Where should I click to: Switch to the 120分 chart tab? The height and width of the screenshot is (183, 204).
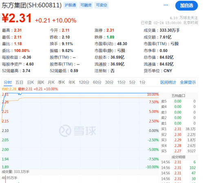click(84, 82)
